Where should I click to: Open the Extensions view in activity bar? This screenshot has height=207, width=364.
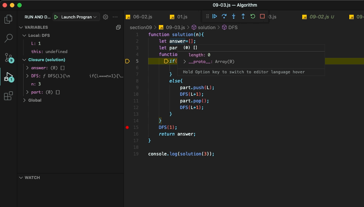tap(8, 96)
